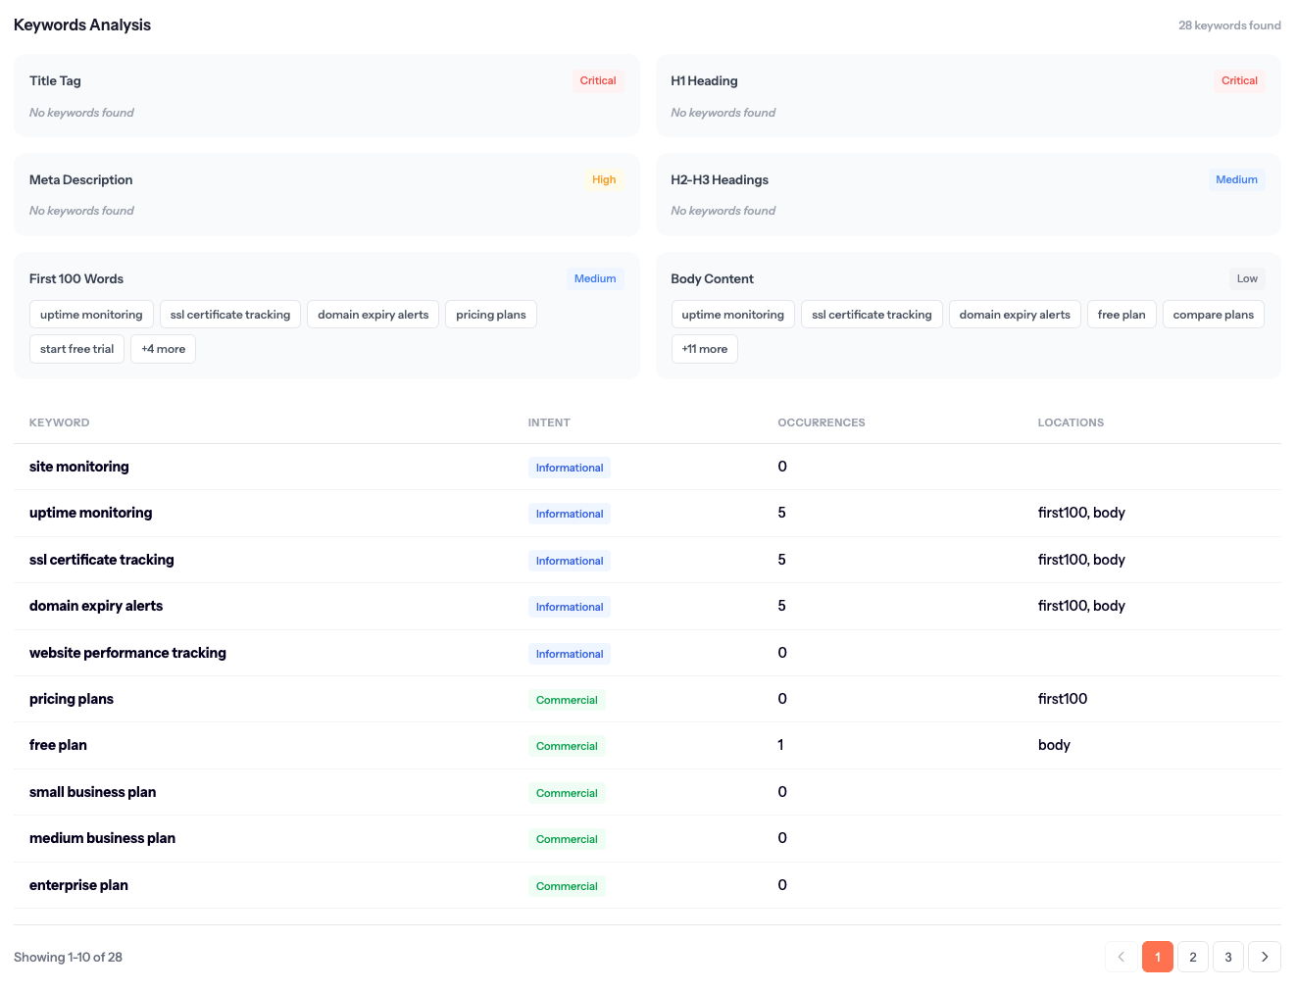Click the start free trial keyword chip
1297x991 pixels.
tap(76, 348)
